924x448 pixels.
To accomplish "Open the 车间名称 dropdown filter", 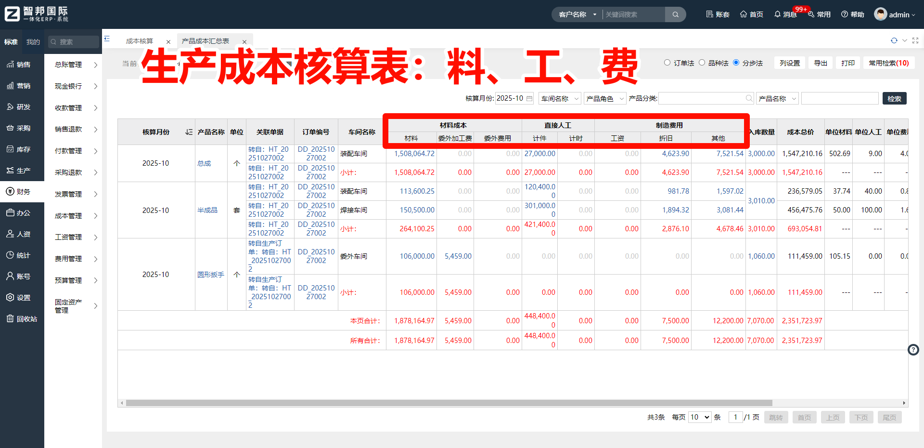I will click(x=560, y=98).
